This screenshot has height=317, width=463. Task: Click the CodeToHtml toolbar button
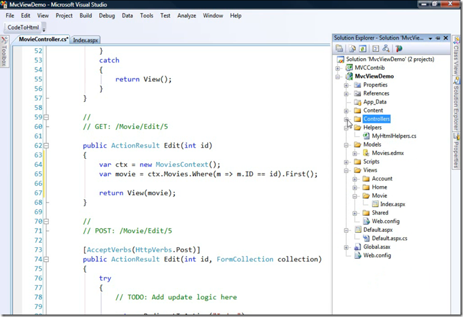click(23, 27)
